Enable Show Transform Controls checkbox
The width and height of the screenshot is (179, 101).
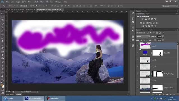(31, 6)
